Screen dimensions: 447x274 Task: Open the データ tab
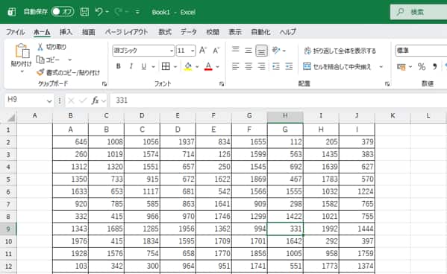pyautogui.click(x=189, y=32)
